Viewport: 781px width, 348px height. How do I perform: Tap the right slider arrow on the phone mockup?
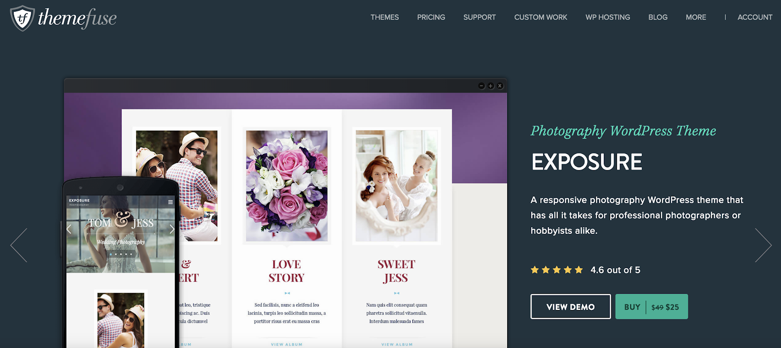[172, 229]
